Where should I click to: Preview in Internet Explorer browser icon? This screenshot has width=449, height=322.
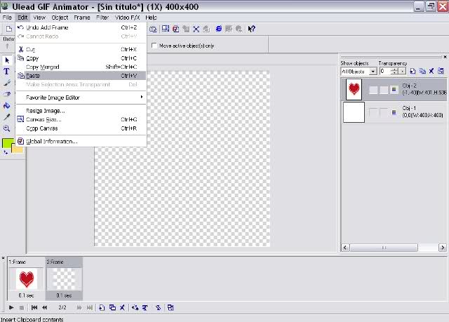(218, 29)
